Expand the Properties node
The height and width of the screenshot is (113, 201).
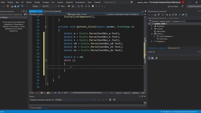152,26
